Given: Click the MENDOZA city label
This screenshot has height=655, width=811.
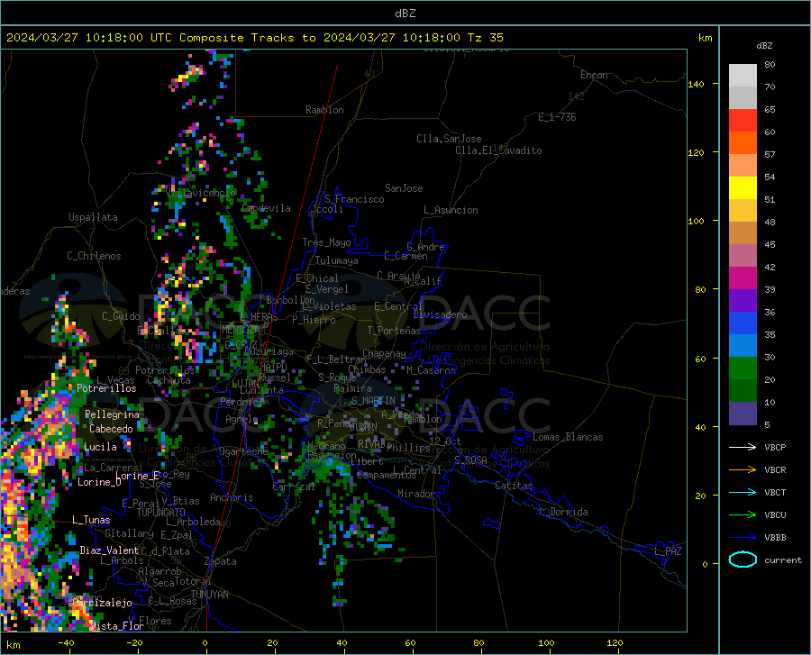Looking at the screenshot, I should click(x=241, y=330).
